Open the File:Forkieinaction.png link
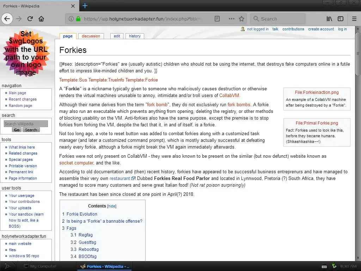Image resolution: width=361 pixels, height=271 pixels. tap(317, 92)
